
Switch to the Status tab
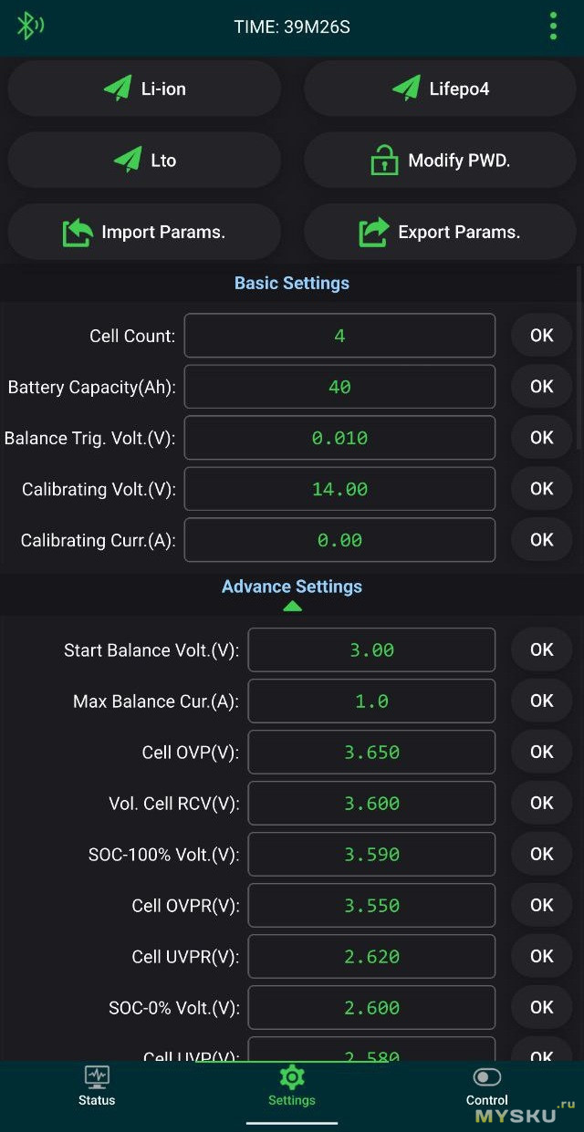[x=97, y=1085]
